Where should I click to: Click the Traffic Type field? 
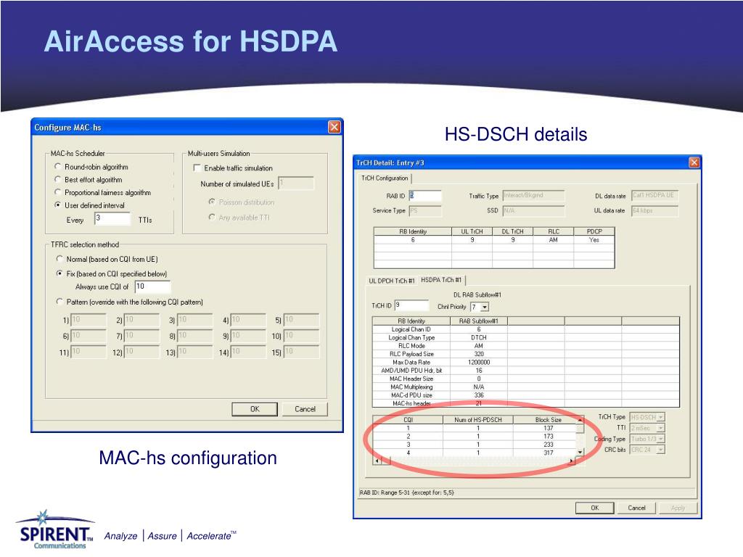point(533,195)
